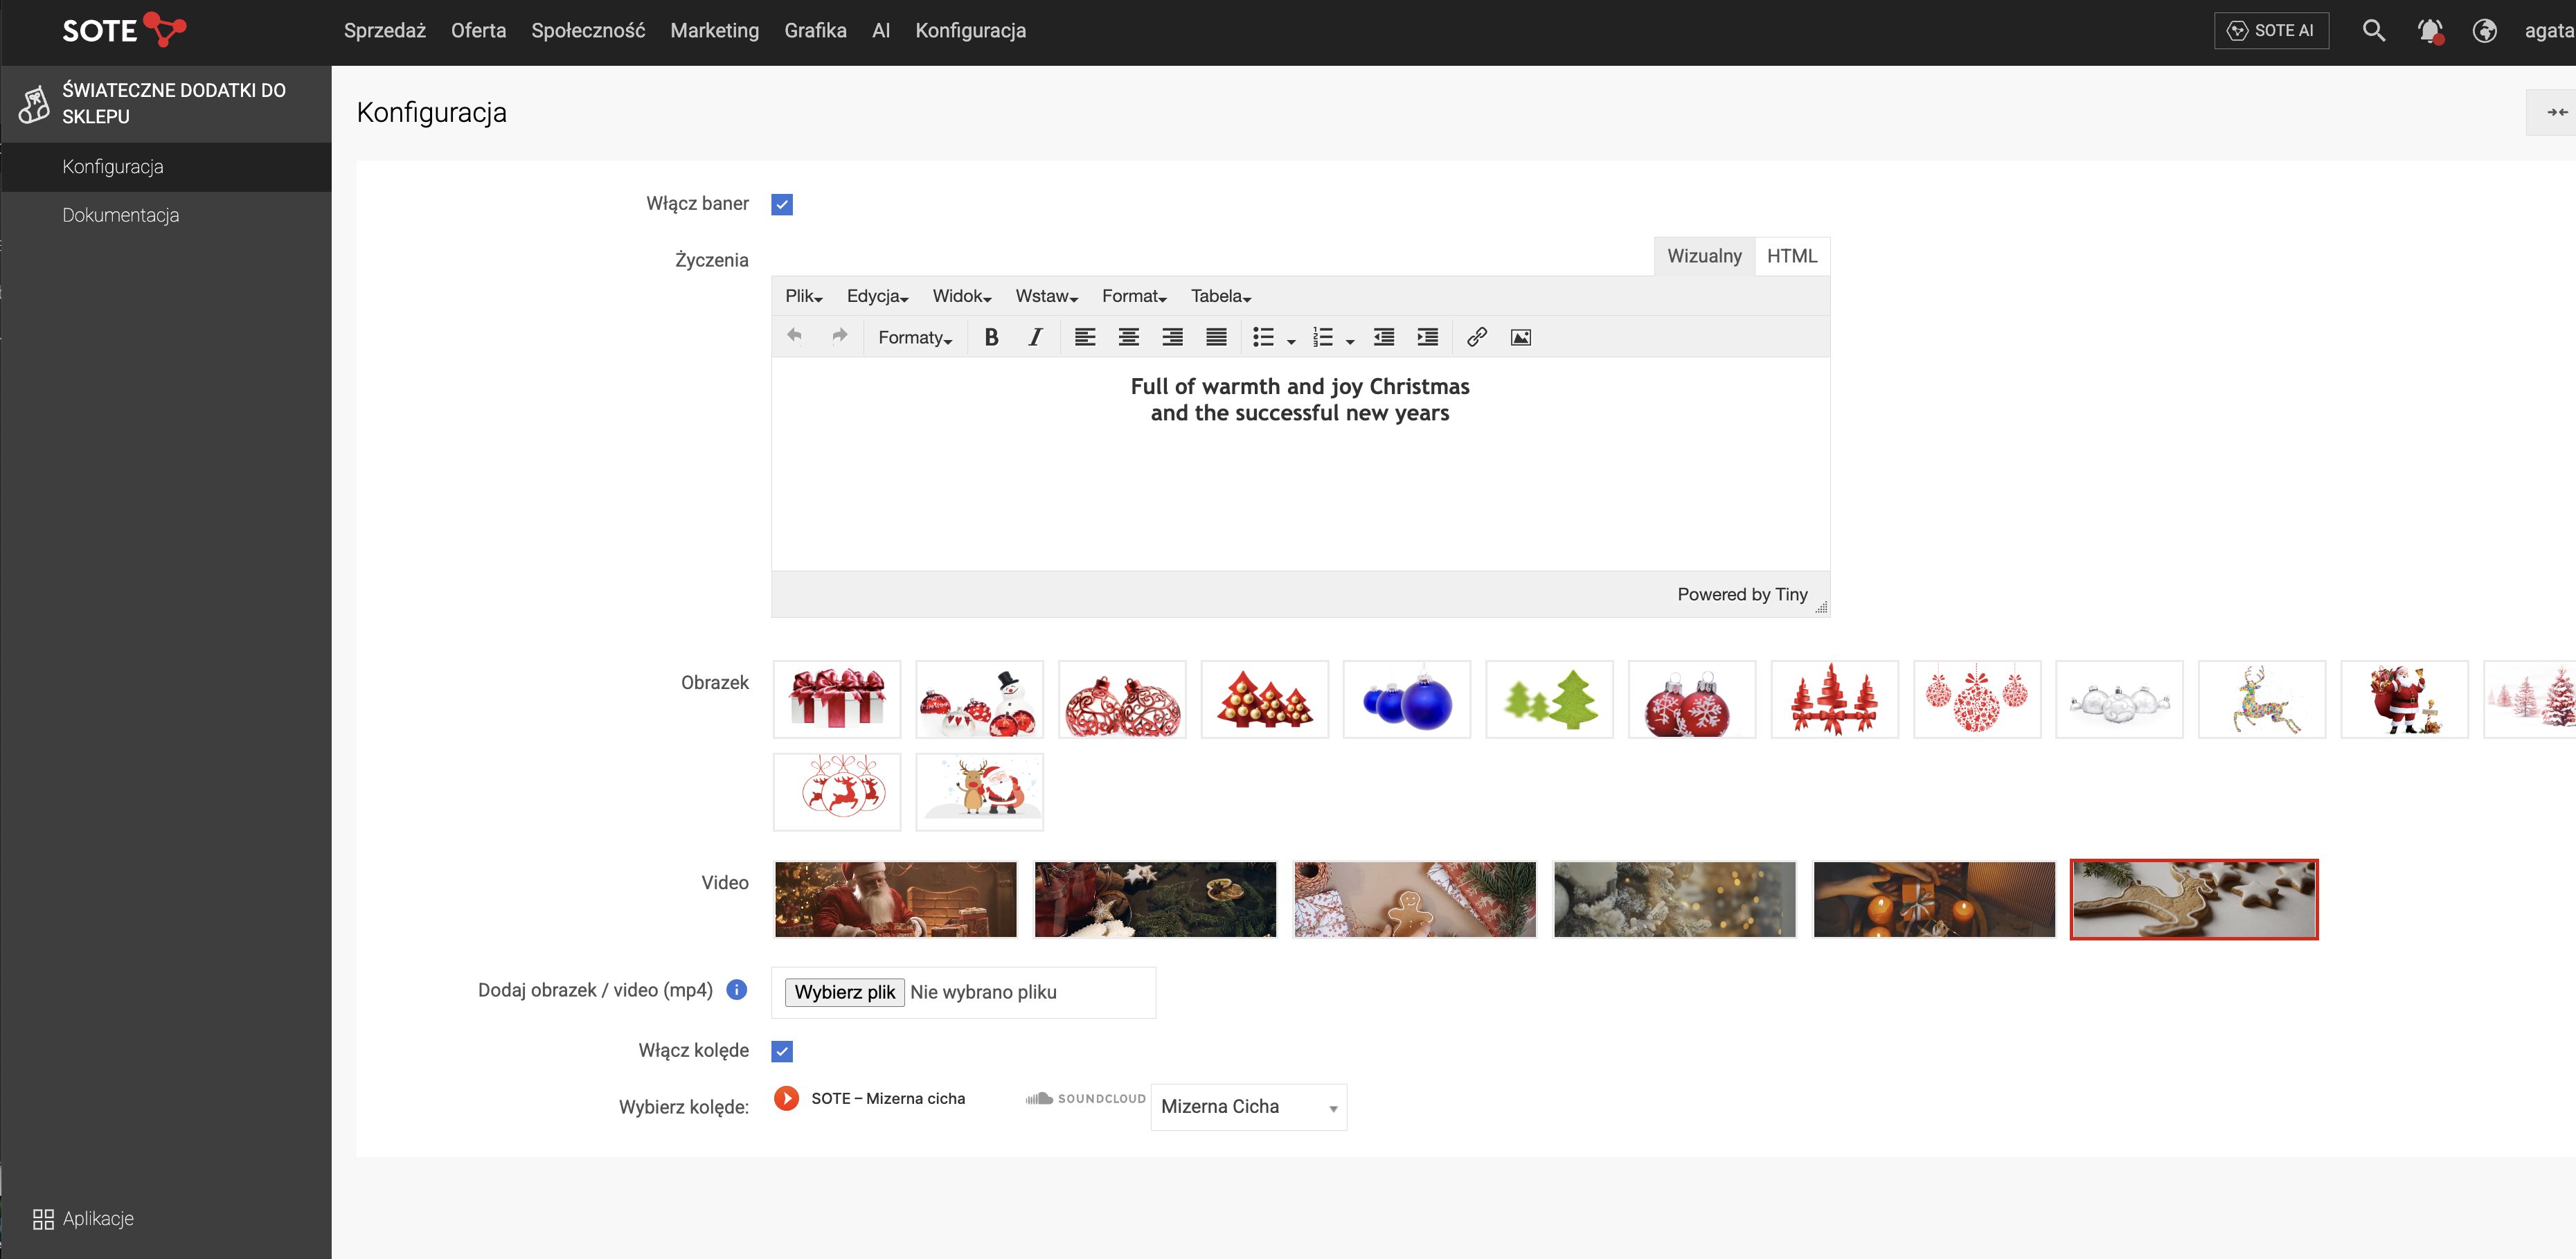Open the Marketing top menu
2576x1259 pixels.
coord(714,31)
